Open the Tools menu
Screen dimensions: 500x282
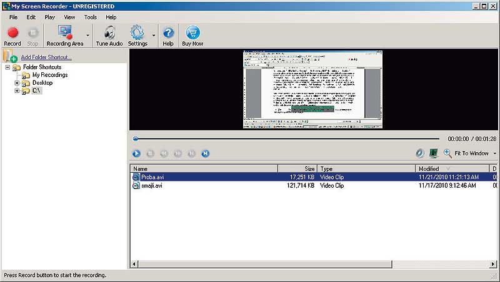pyautogui.click(x=91, y=17)
